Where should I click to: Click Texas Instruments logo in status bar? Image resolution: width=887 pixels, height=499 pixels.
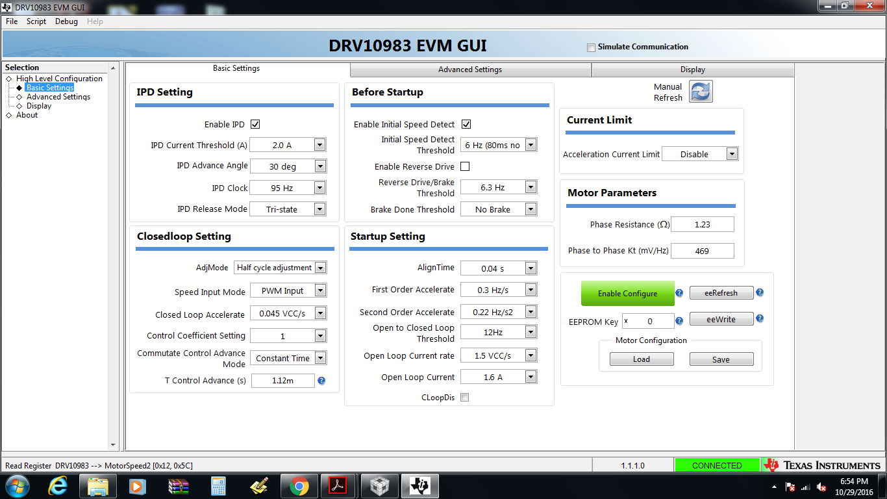coord(821,465)
